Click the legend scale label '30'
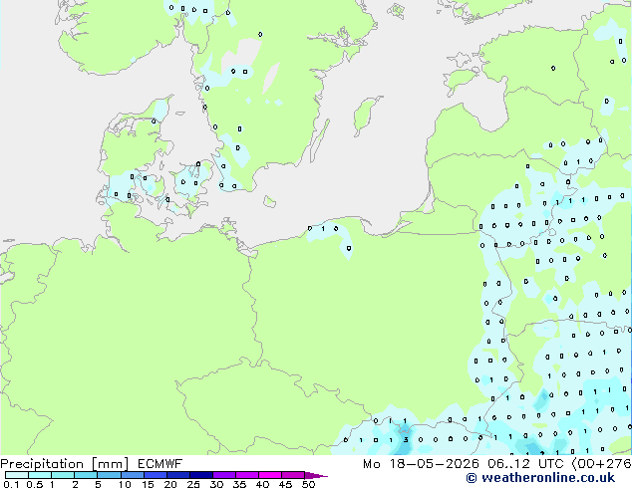632x488 pixels. click(x=216, y=484)
